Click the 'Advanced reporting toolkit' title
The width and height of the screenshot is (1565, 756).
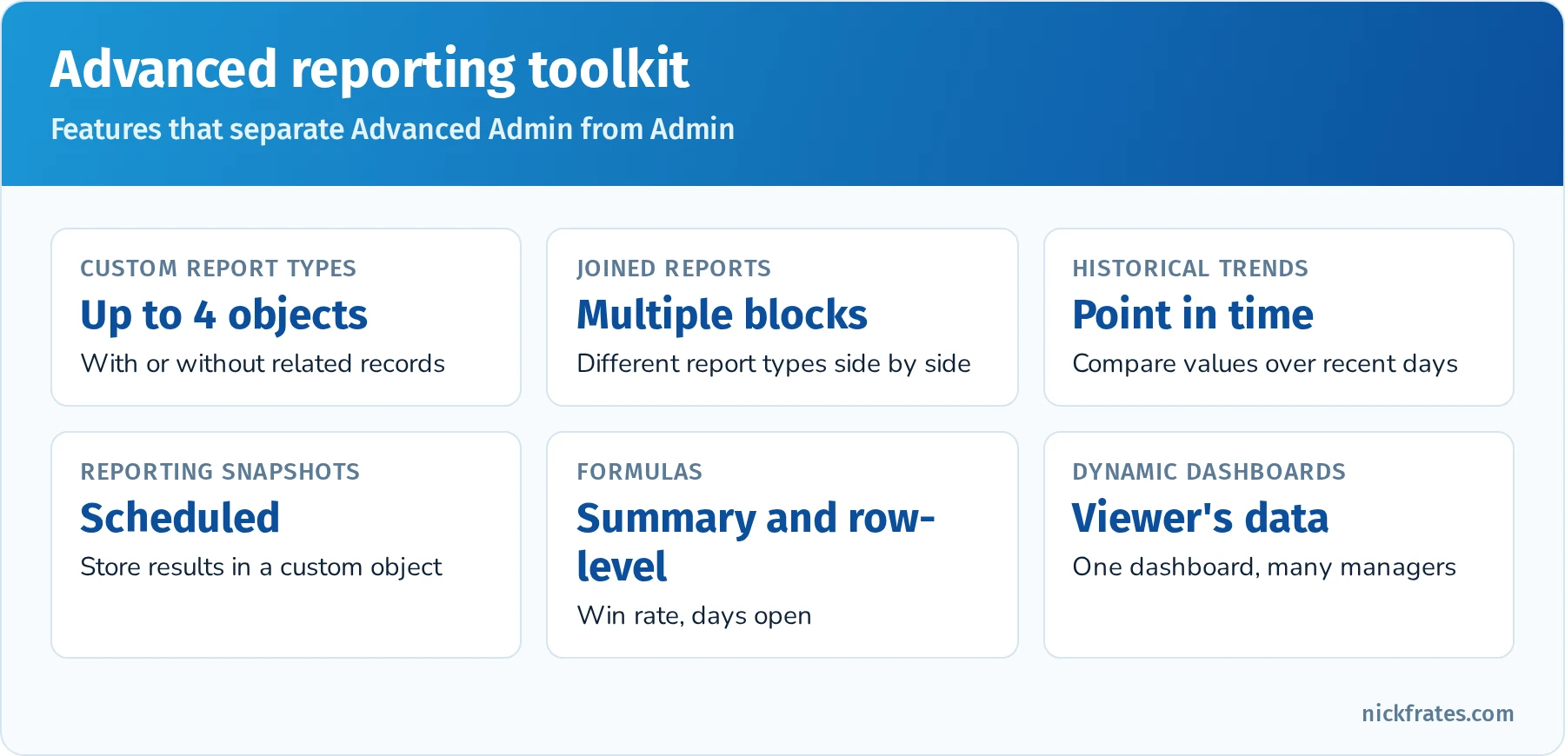370,70
